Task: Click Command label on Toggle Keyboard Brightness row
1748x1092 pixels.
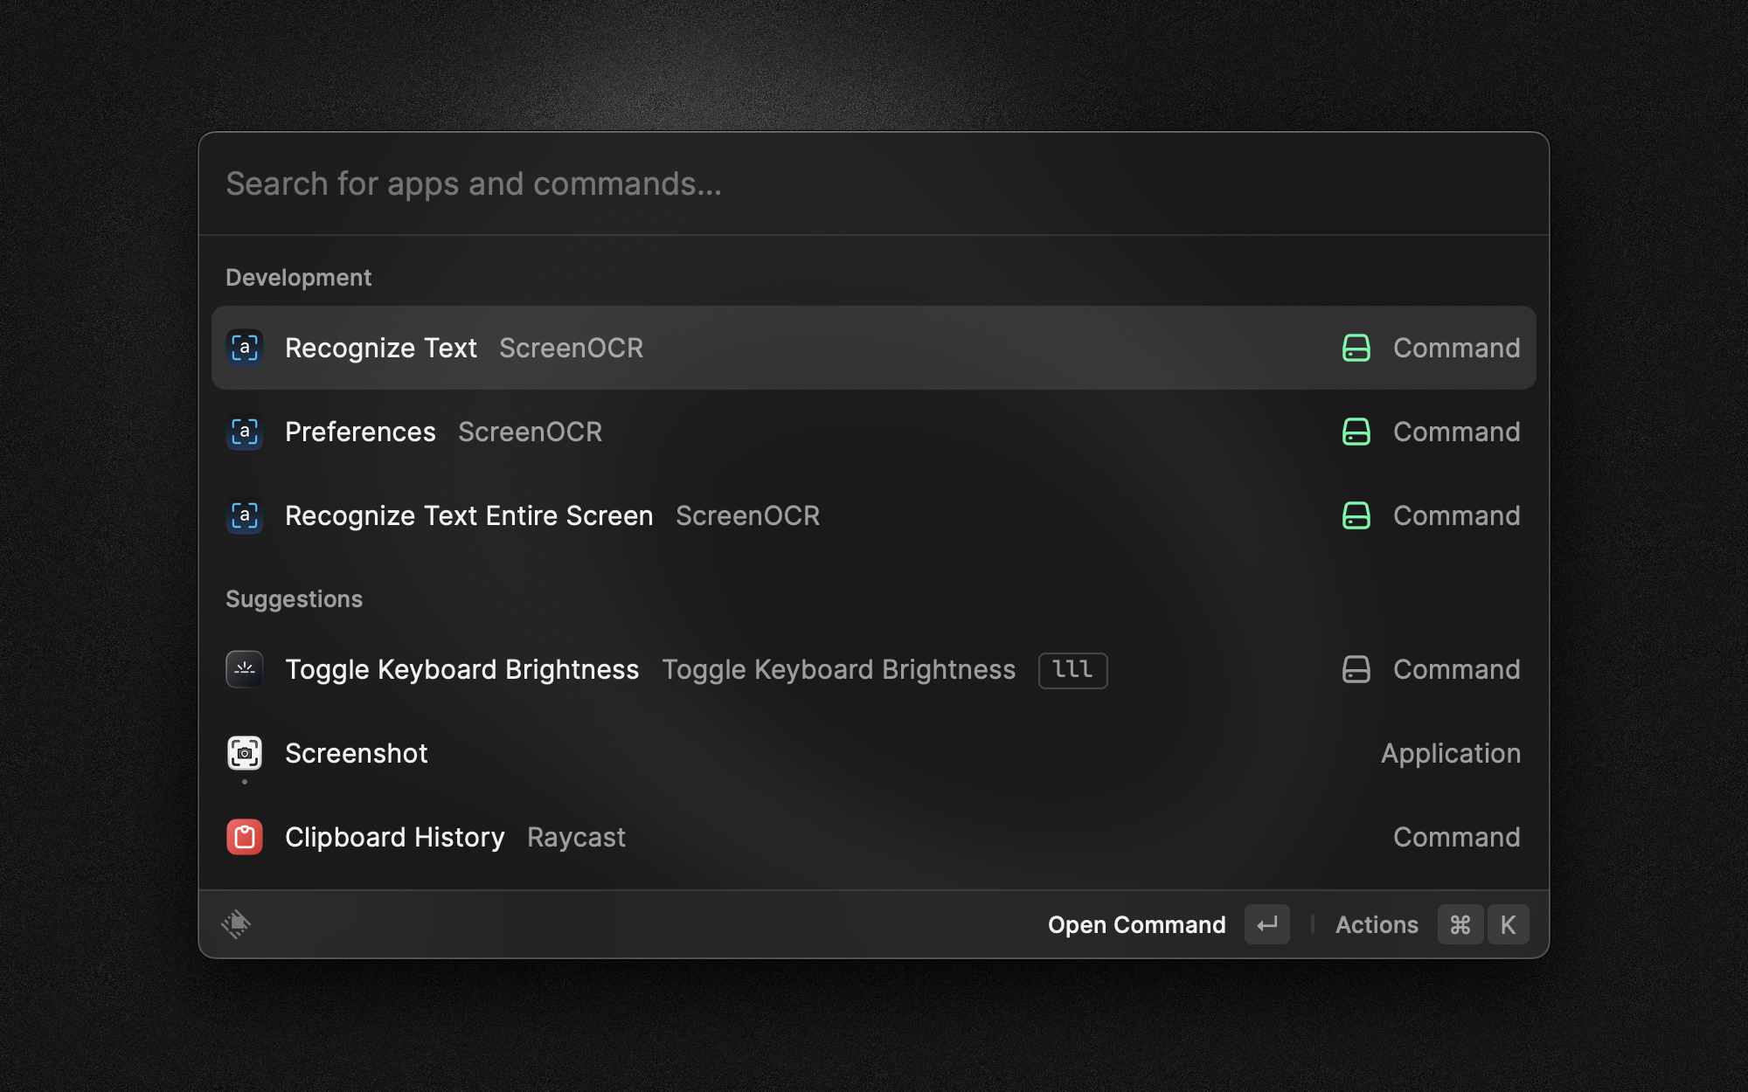Action: point(1456,669)
